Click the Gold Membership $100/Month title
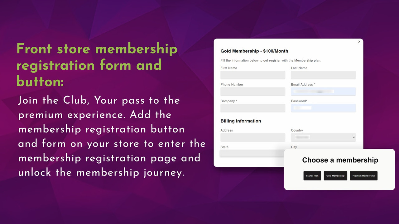Screen dimensions: 399x224 tap(254, 51)
